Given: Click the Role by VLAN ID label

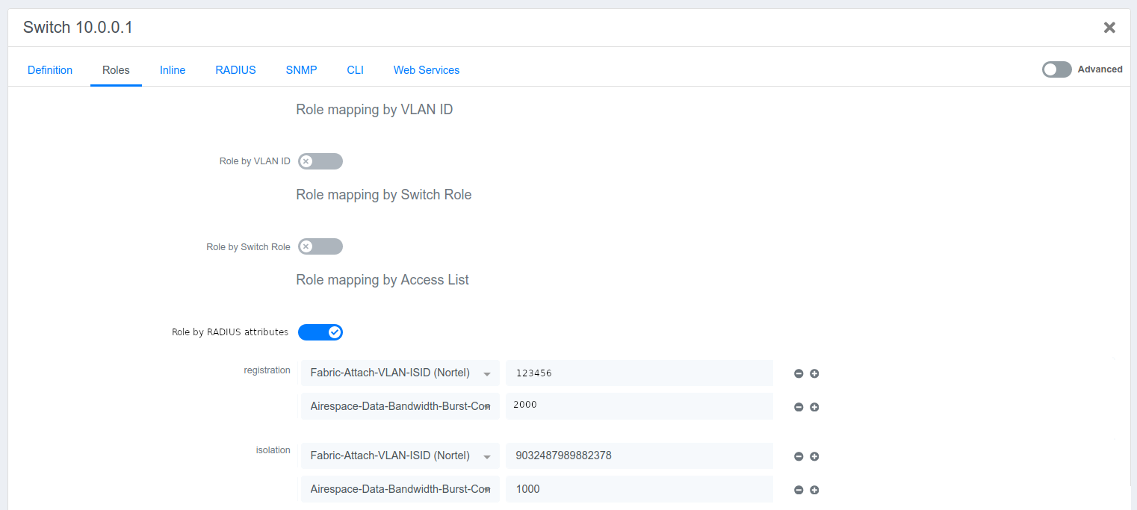Looking at the screenshot, I should point(255,161).
